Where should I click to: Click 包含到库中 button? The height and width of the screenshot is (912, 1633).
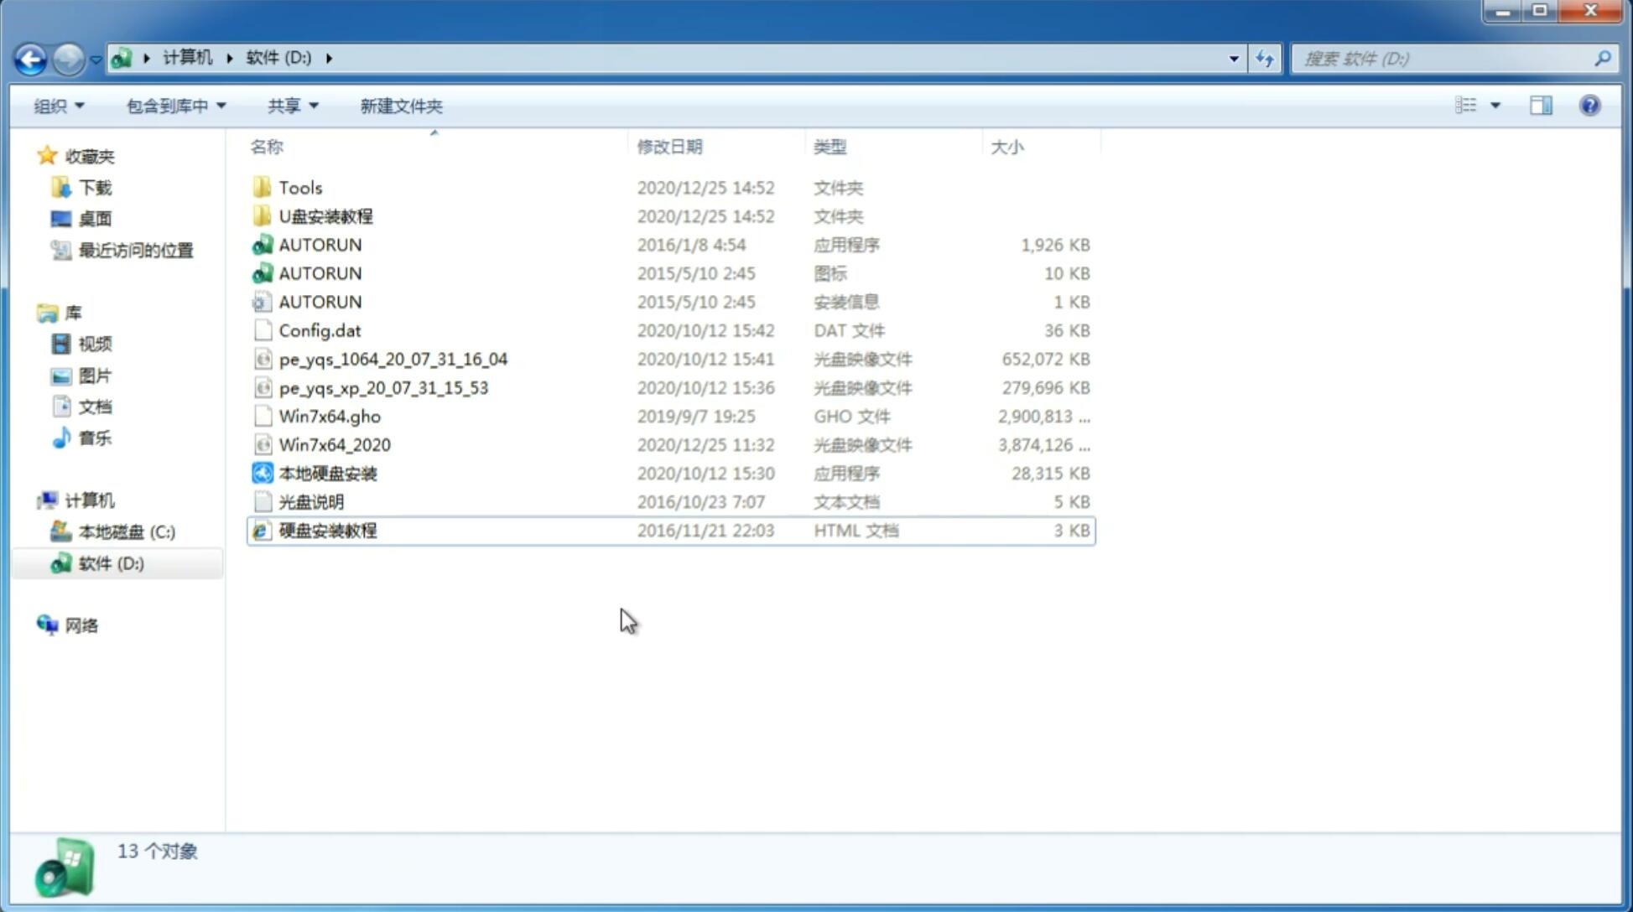[174, 104]
